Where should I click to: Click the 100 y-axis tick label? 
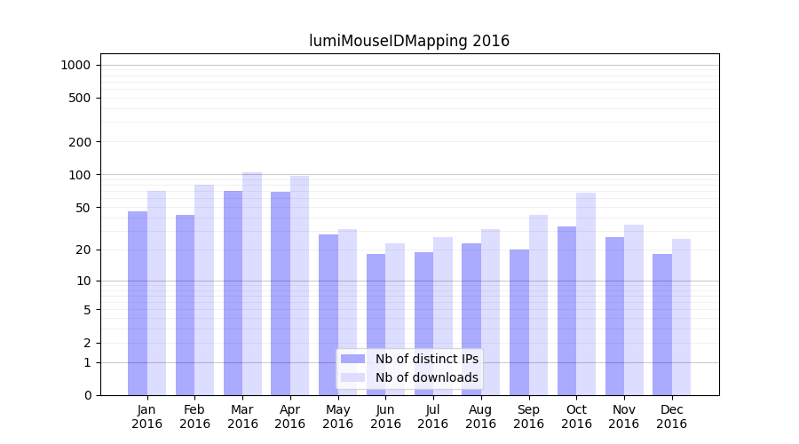tap(79, 175)
